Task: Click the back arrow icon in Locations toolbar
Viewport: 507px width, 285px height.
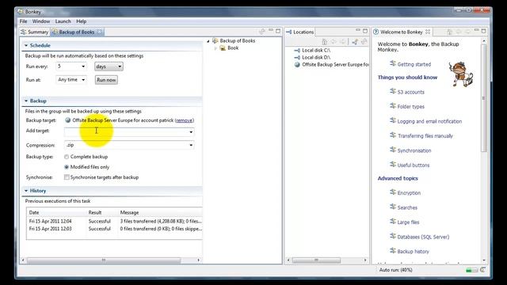Action: coord(334,42)
